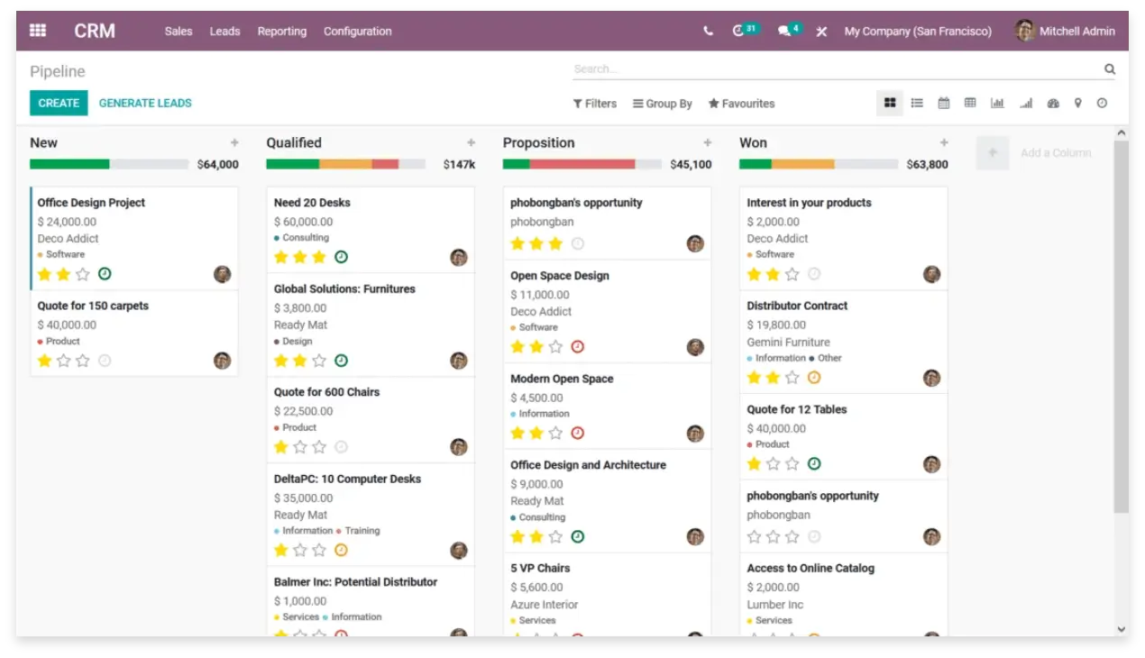This screenshot has height=658, width=1145.
Task: Open the apps grid menu icon
Action: point(38,31)
